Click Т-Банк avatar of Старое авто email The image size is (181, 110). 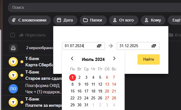[x=13, y=75]
